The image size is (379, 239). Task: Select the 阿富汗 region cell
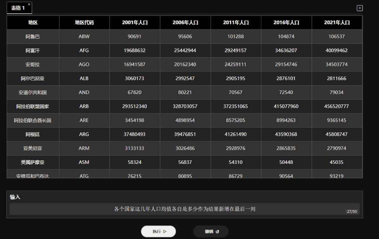(33, 51)
